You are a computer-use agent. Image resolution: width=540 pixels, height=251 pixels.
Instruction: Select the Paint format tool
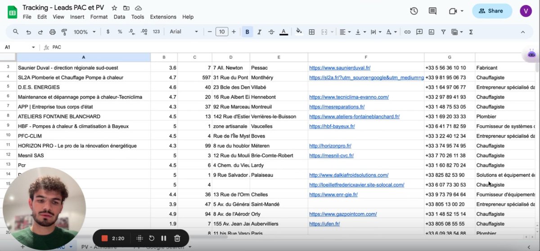[x=64, y=32]
